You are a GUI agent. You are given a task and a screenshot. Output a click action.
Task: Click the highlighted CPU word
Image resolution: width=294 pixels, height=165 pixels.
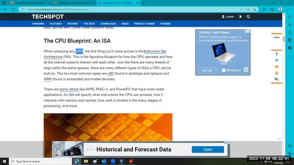pyautogui.click(x=79, y=51)
